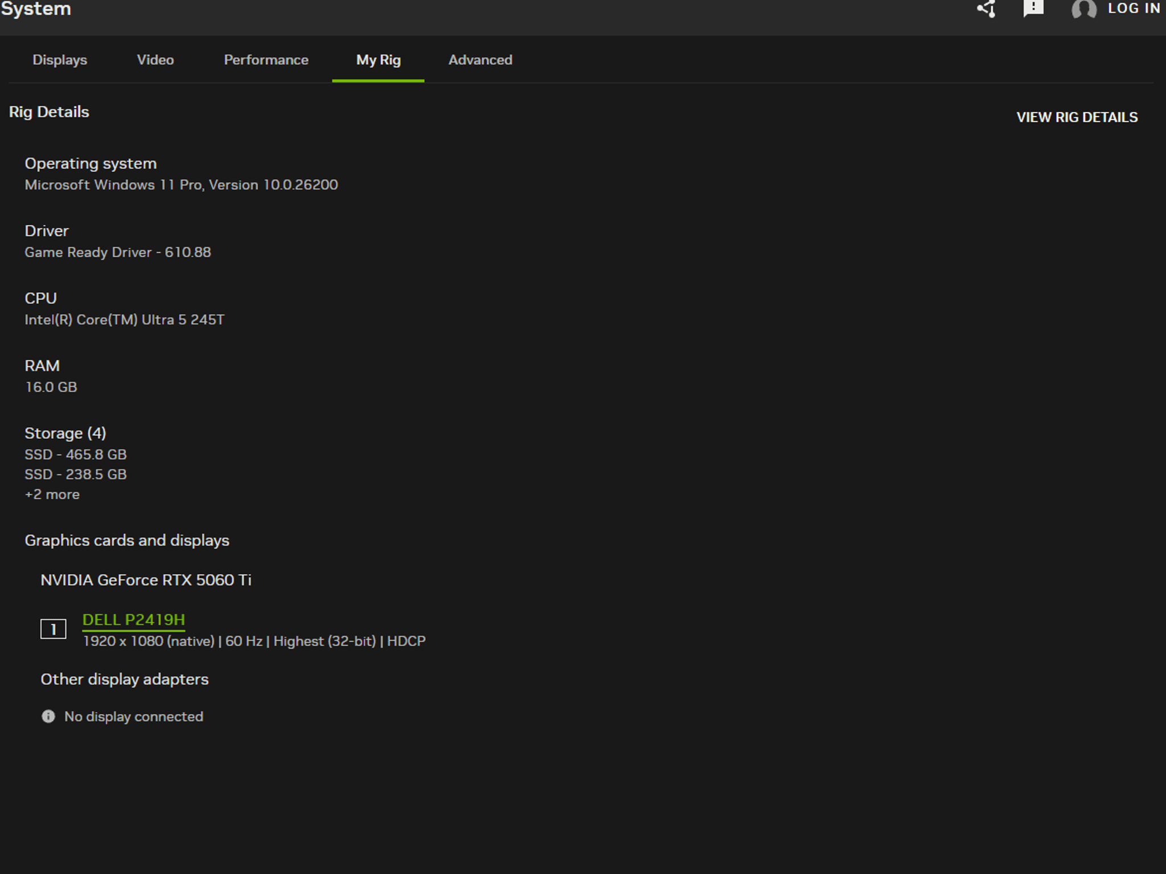Click the Driver label
This screenshot has height=874, width=1166.
[47, 231]
